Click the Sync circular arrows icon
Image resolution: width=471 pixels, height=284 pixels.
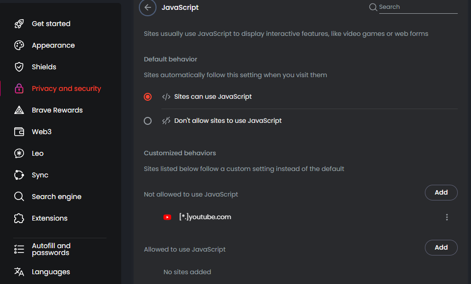pos(19,175)
